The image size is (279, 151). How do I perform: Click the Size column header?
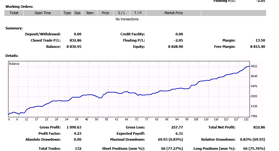click(x=77, y=13)
